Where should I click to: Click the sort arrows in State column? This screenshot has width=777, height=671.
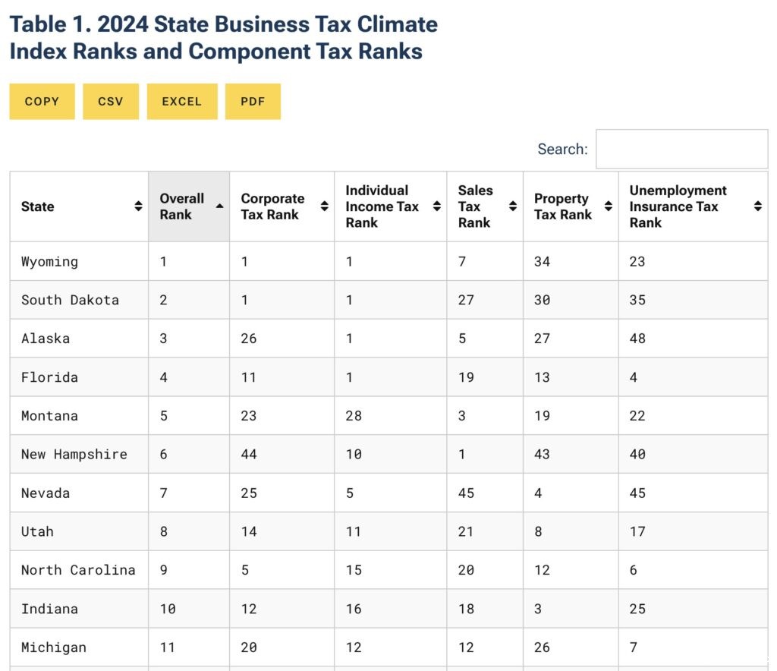(x=138, y=206)
